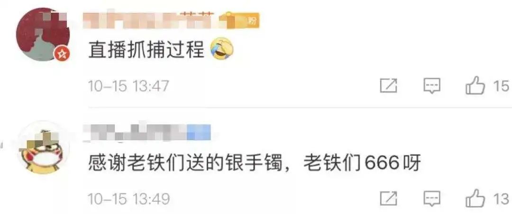Click the orange verified badge on red avatar
The image size is (512, 214).
[61, 54]
